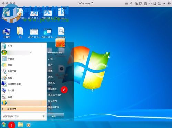Open 计算机 in the Start menu right column
The height and width of the screenshot is (128, 172).
[51, 83]
